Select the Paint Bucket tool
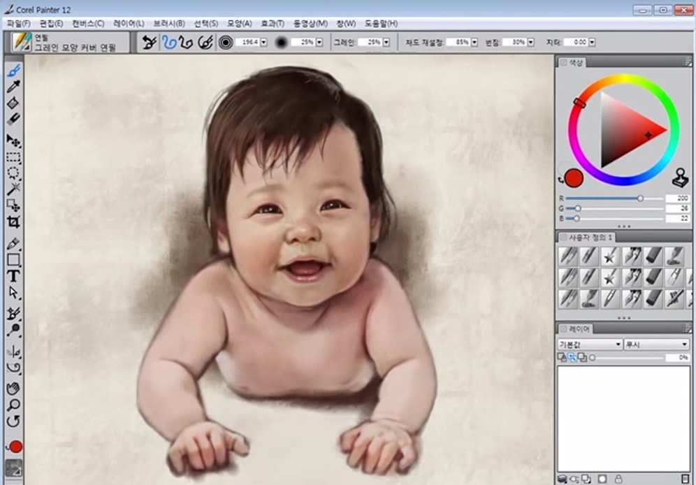Viewport: 696px width, 485px height. pyautogui.click(x=13, y=103)
